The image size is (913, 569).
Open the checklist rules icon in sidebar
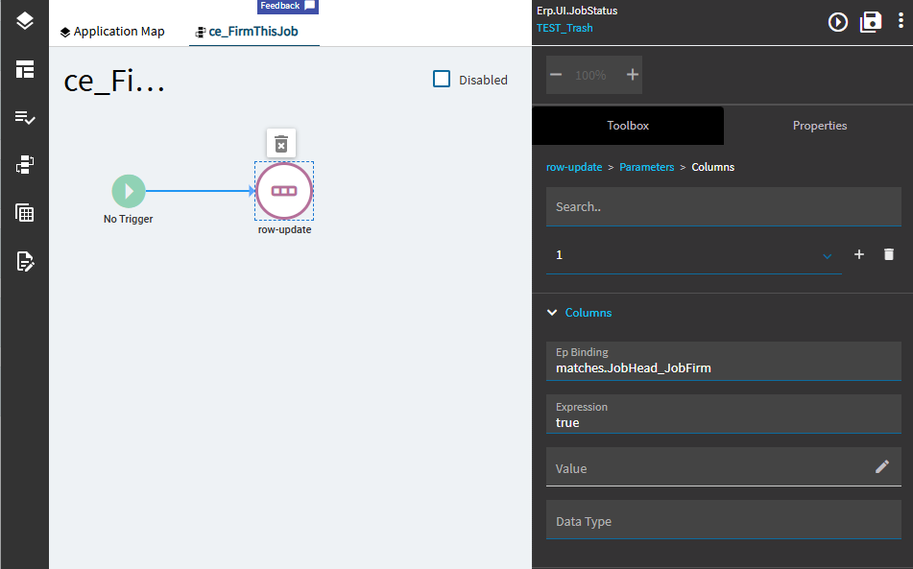pyautogui.click(x=24, y=117)
